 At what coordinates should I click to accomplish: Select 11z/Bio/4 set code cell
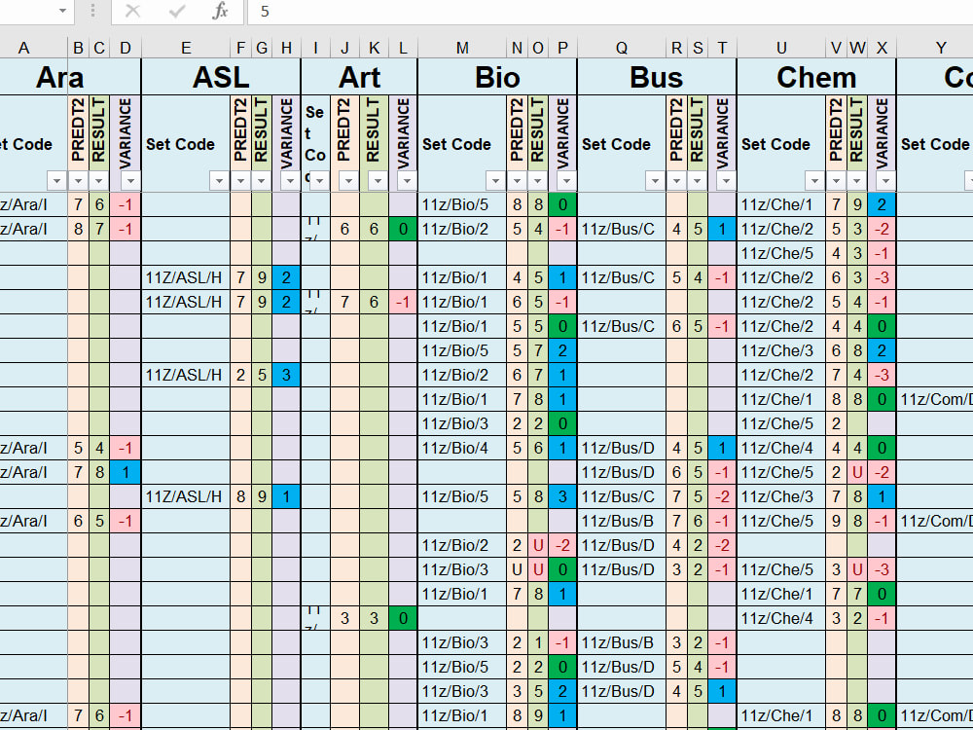(x=462, y=448)
